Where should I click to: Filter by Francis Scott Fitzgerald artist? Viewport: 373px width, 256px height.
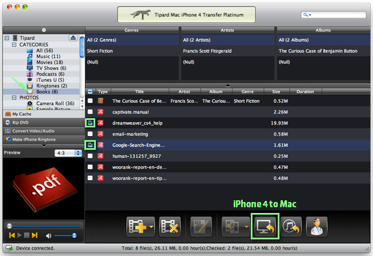click(x=228, y=51)
